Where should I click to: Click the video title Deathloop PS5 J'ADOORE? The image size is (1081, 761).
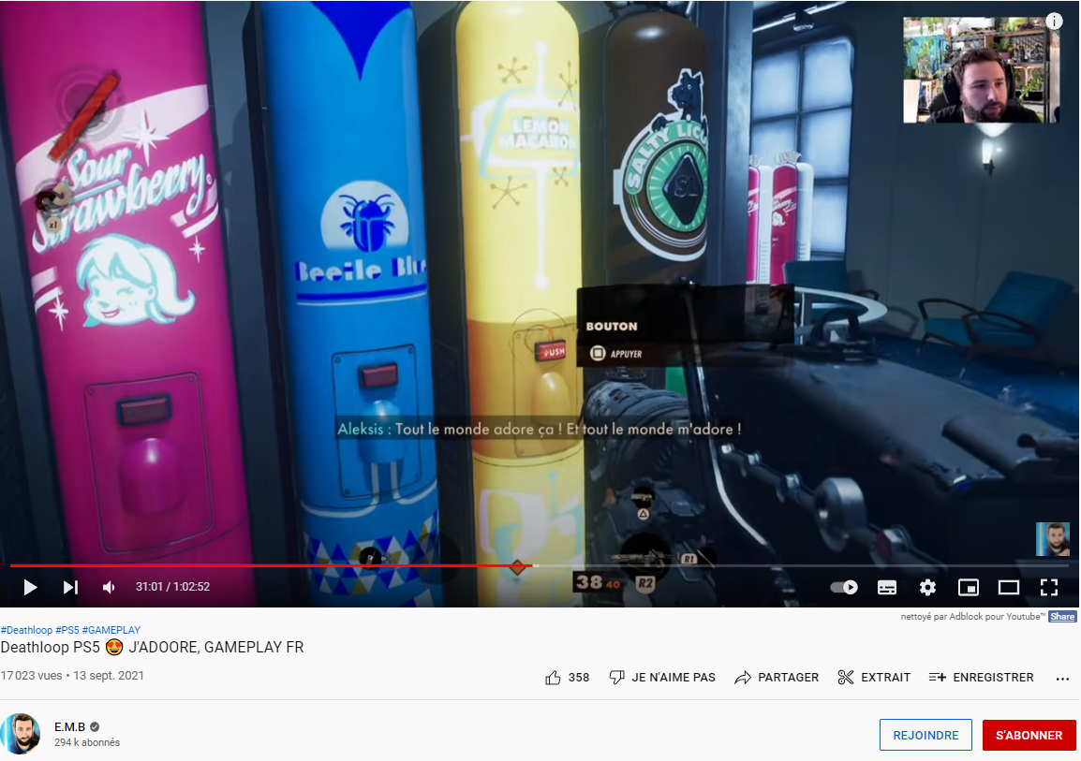tap(152, 648)
